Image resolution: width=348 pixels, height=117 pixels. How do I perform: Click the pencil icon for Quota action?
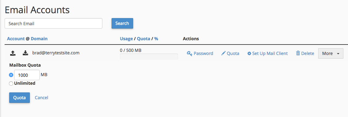[223, 53]
